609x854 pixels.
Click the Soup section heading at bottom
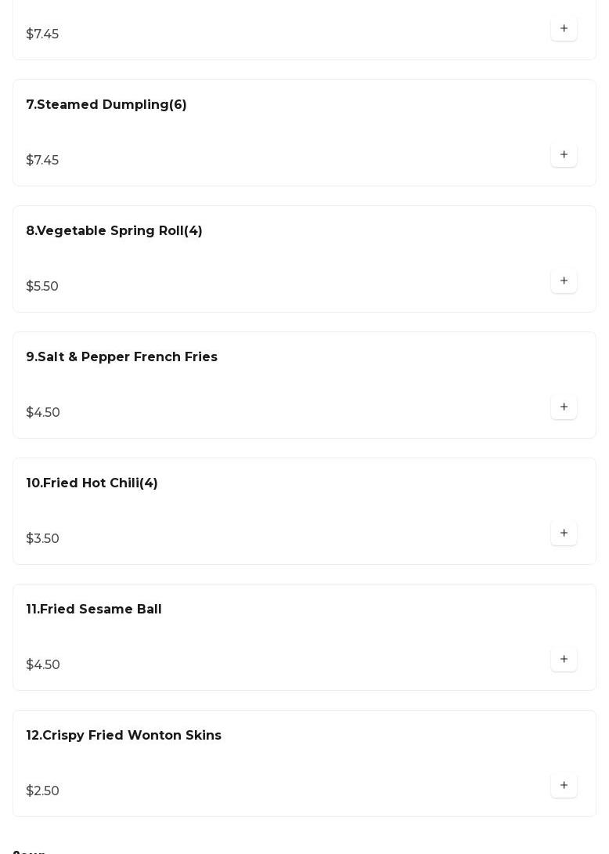[x=30, y=851]
